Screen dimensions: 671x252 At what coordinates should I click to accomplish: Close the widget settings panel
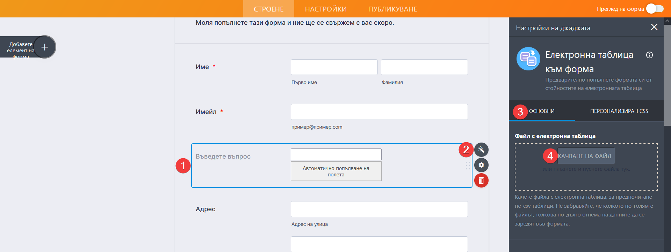(x=654, y=27)
